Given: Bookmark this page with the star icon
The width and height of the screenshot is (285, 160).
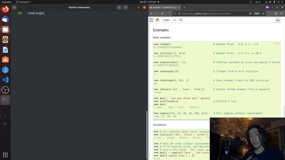Looking at the screenshot, I should [x=263, y=13].
